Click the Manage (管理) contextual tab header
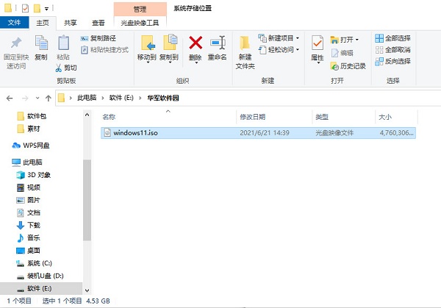The image size is (441, 308). click(140, 10)
